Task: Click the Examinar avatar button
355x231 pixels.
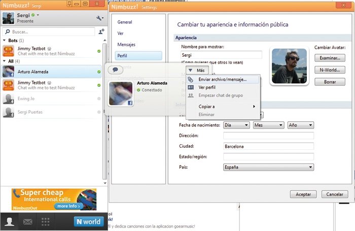Action: tap(330, 58)
